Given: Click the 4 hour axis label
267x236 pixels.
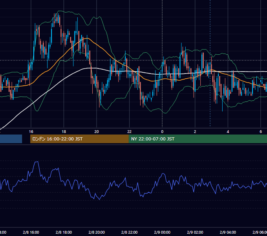Looking at the screenshot, I should point(228,132).
